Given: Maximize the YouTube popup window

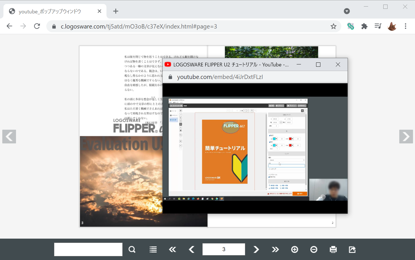Looking at the screenshot, I should click(318, 65).
